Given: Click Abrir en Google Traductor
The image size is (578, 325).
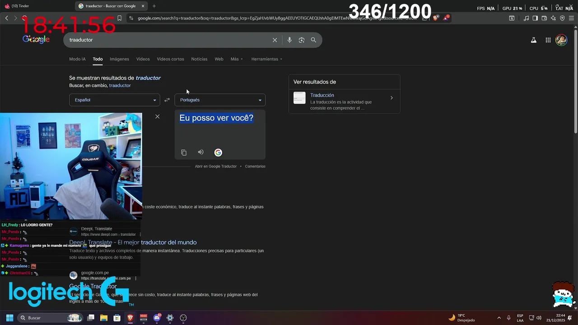Looking at the screenshot, I should [216, 167].
